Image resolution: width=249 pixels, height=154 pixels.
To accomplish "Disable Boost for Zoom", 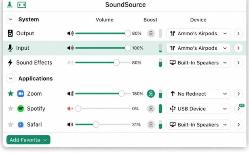I will [x=151, y=94].
